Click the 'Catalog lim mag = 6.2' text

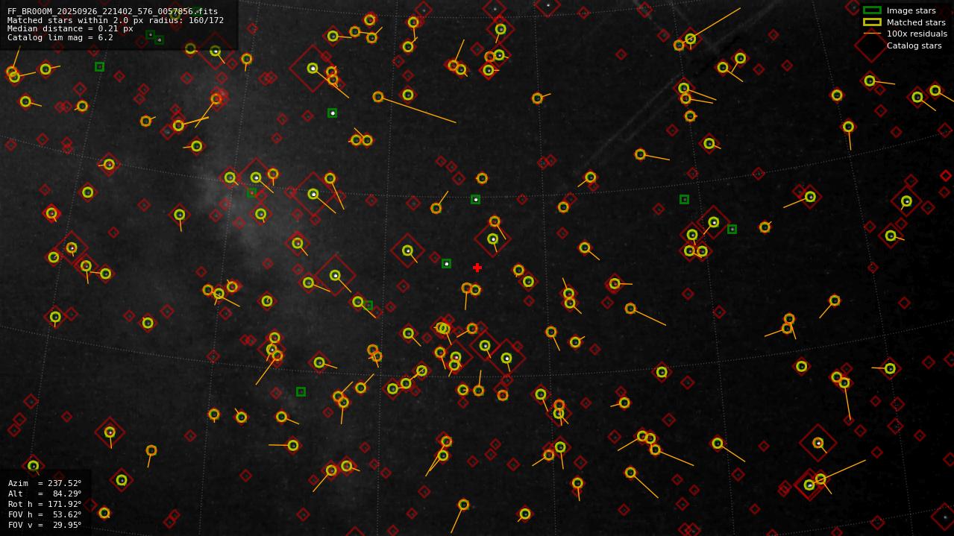click(60, 37)
